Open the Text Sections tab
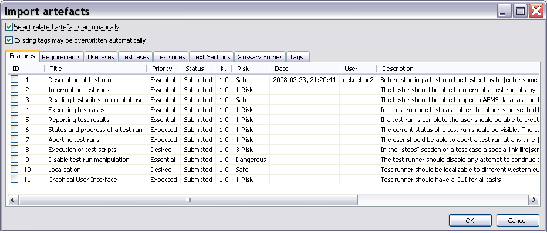 click(x=211, y=57)
